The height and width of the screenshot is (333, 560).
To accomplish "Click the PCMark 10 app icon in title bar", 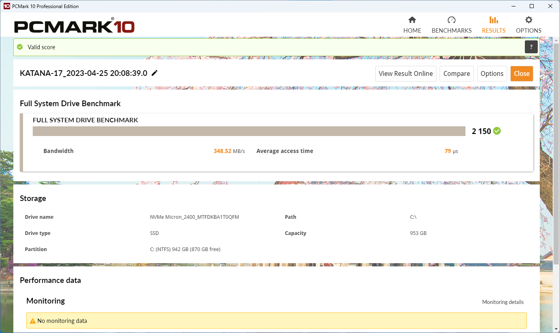I will pyautogui.click(x=6, y=6).
